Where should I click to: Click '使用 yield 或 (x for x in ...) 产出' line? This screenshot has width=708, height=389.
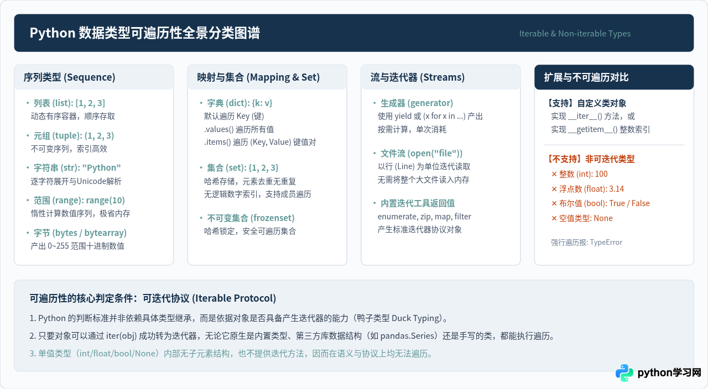(430, 116)
